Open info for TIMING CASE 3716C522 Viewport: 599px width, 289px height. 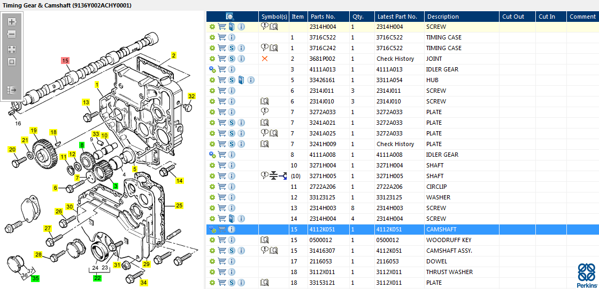[x=232, y=37]
